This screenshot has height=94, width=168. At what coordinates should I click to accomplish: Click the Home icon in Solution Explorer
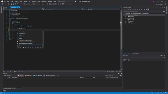128,9
